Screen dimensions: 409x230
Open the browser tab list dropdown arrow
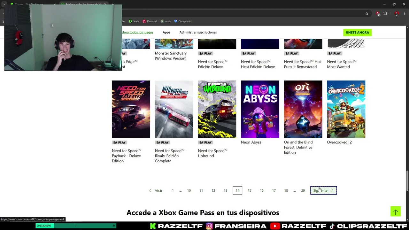coord(4,4)
